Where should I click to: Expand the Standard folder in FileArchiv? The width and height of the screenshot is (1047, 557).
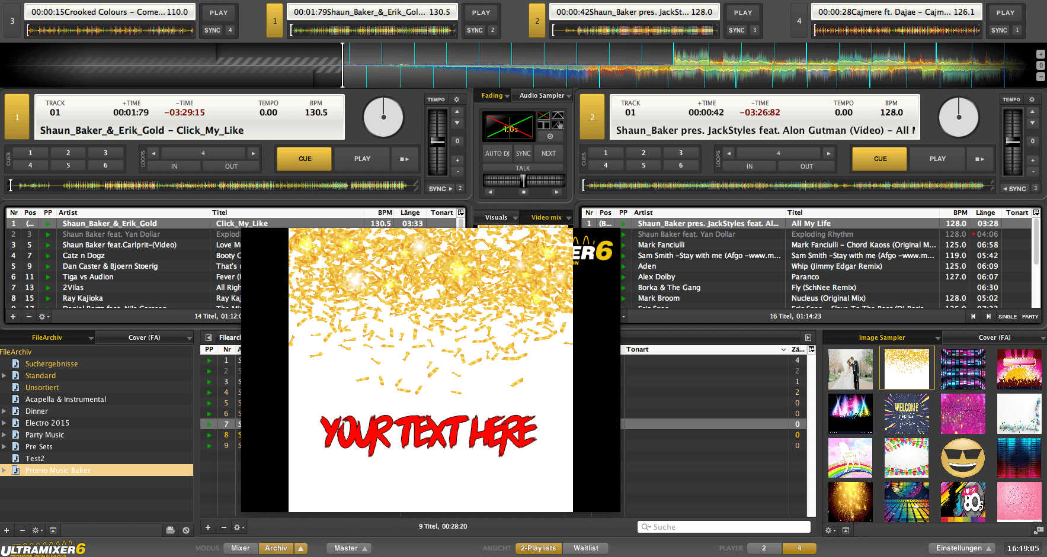coord(4,376)
